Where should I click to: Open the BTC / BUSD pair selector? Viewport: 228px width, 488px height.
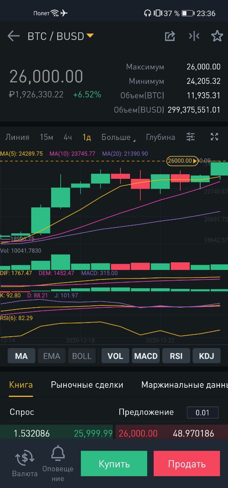coord(61,36)
